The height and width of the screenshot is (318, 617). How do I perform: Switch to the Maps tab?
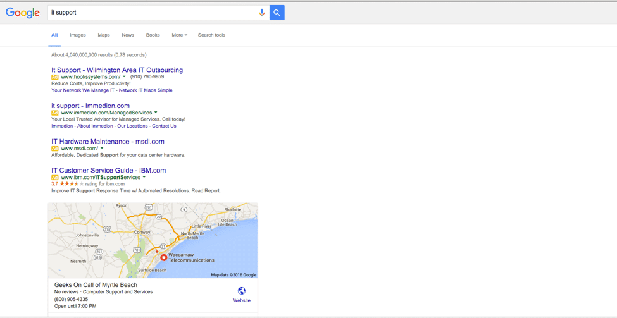coord(104,35)
